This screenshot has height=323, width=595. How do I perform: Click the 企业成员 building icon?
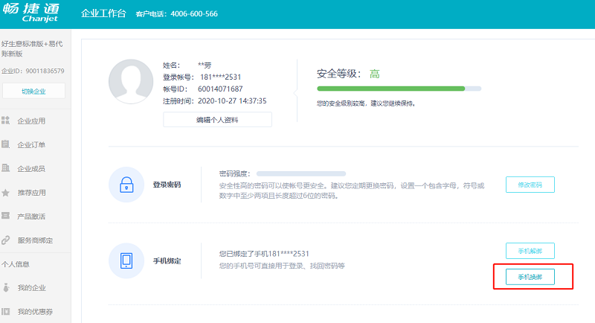click(x=5, y=167)
